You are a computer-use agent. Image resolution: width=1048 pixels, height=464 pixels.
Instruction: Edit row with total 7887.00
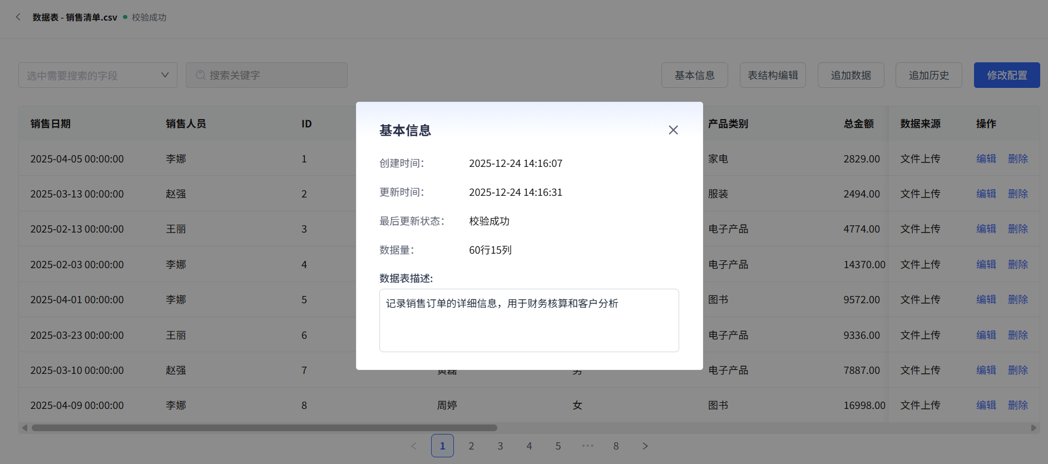(x=986, y=370)
